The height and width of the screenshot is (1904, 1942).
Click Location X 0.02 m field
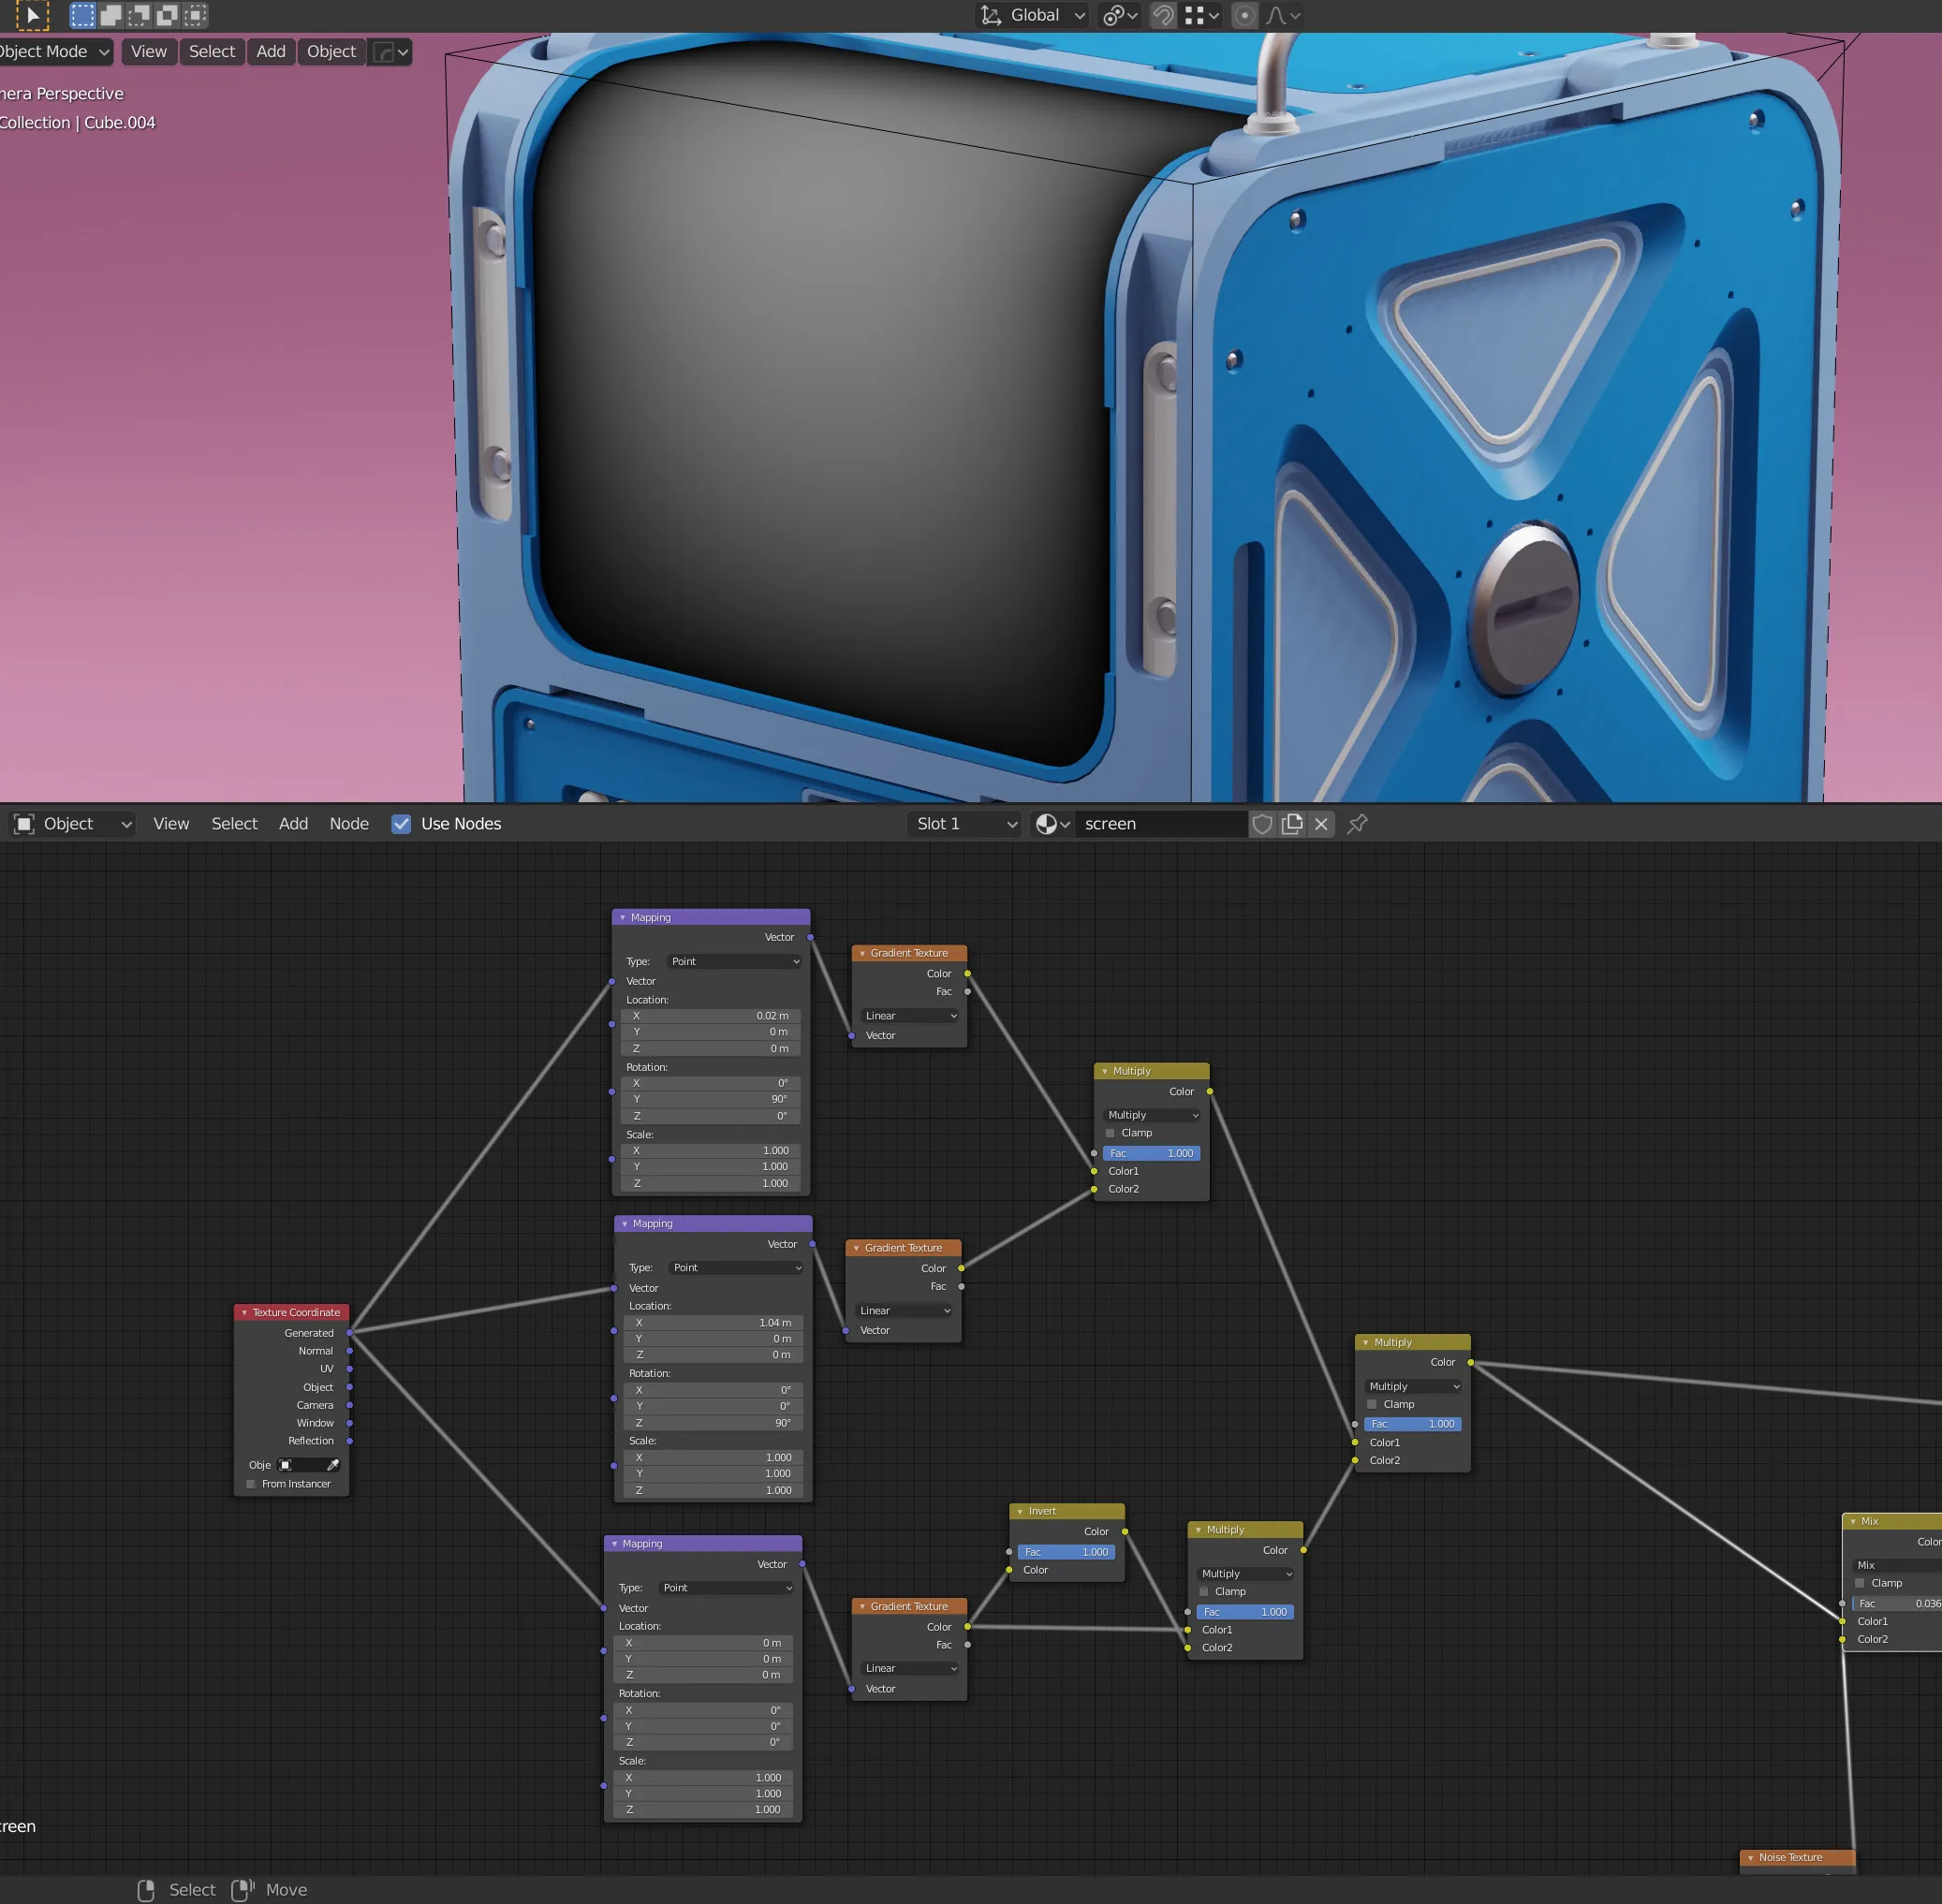(x=712, y=1016)
